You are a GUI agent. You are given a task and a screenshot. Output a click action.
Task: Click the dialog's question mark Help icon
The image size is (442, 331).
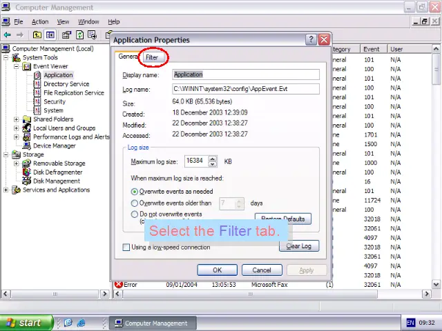[311, 40]
